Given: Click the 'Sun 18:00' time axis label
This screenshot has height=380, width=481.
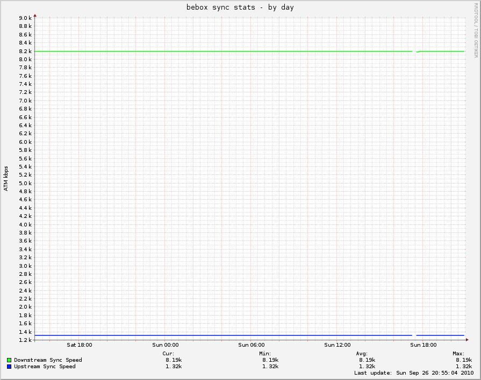Looking at the screenshot, I should (x=423, y=345).
